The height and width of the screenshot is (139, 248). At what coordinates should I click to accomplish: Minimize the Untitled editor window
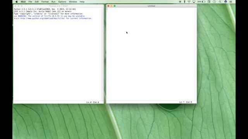click(x=112, y=6)
